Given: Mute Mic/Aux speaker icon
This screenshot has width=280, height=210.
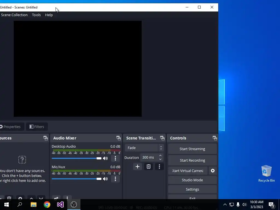Looking at the screenshot, I should (x=105, y=179).
